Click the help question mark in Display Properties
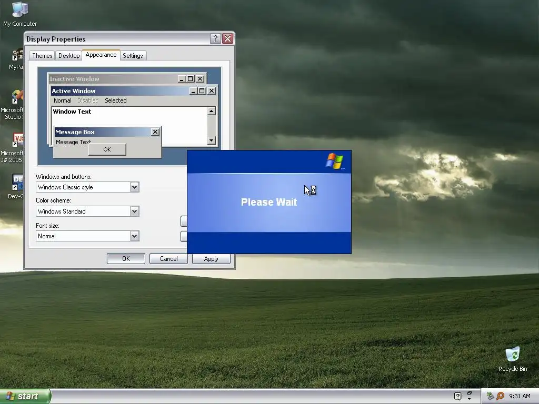Screen dimensions: 539x404 [x=215, y=39]
